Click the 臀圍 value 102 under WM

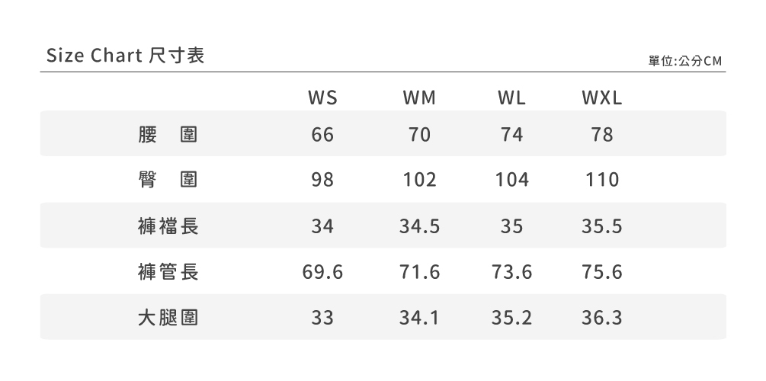pyautogui.click(x=419, y=180)
